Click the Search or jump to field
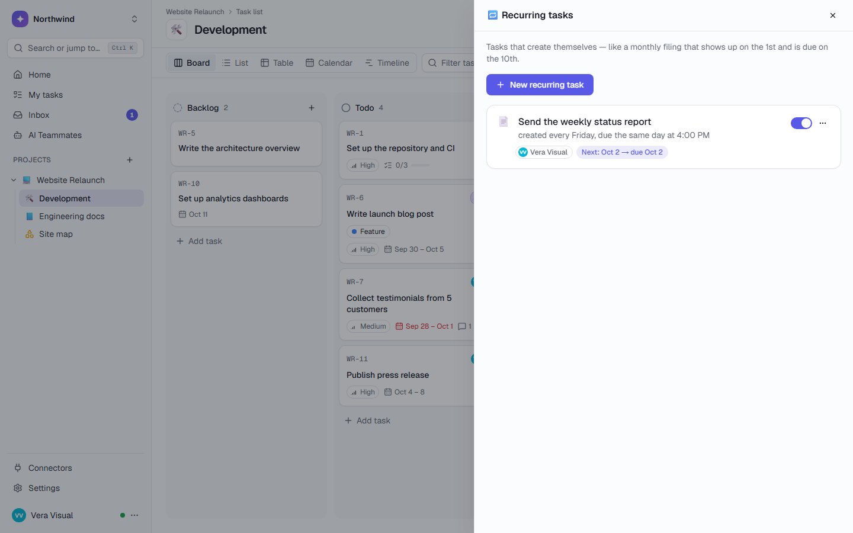853x533 pixels. [75, 48]
